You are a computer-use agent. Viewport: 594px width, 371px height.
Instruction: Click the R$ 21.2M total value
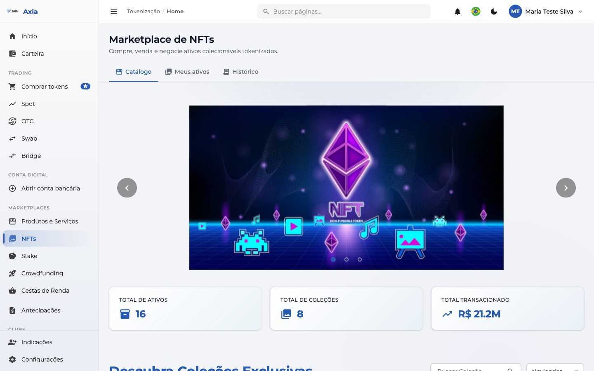pos(479,314)
